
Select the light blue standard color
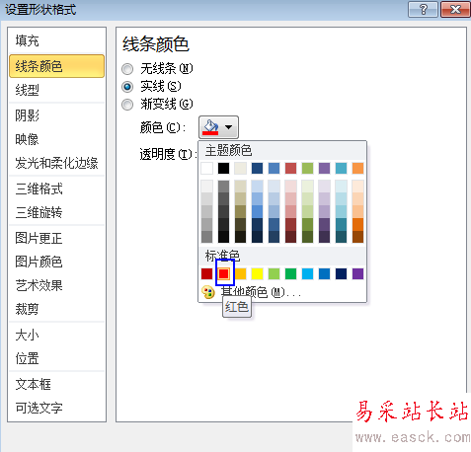click(307, 273)
